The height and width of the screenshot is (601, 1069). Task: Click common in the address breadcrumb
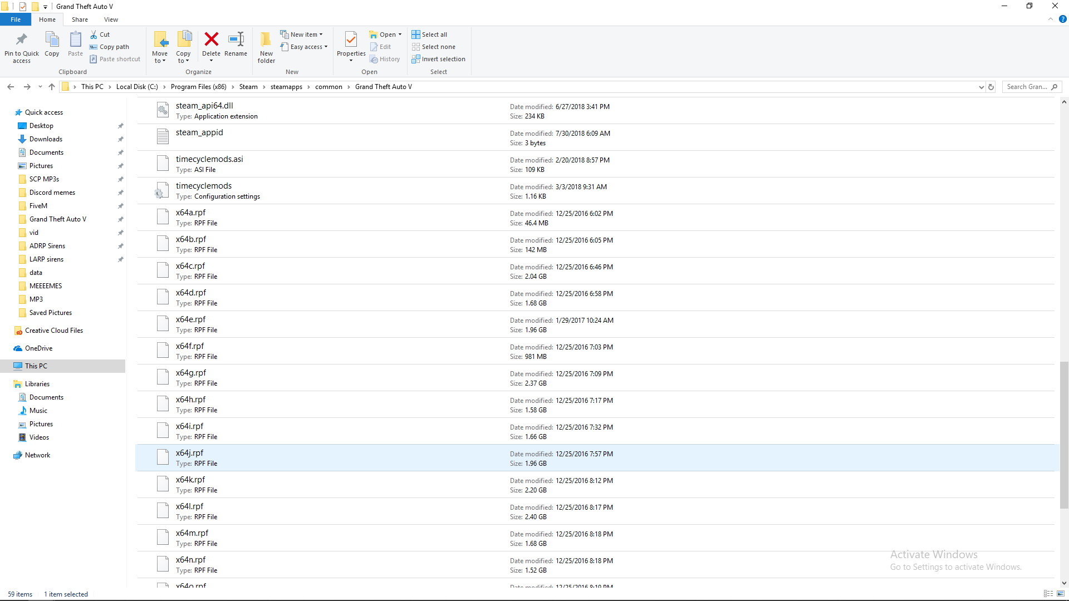pyautogui.click(x=328, y=87)
